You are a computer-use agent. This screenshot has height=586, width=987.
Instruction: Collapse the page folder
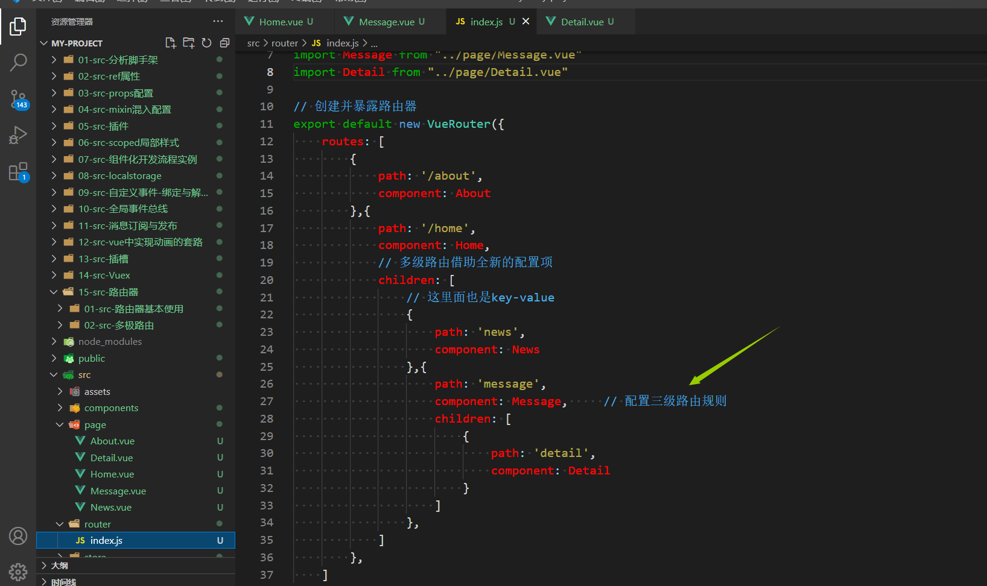[60, 424]
